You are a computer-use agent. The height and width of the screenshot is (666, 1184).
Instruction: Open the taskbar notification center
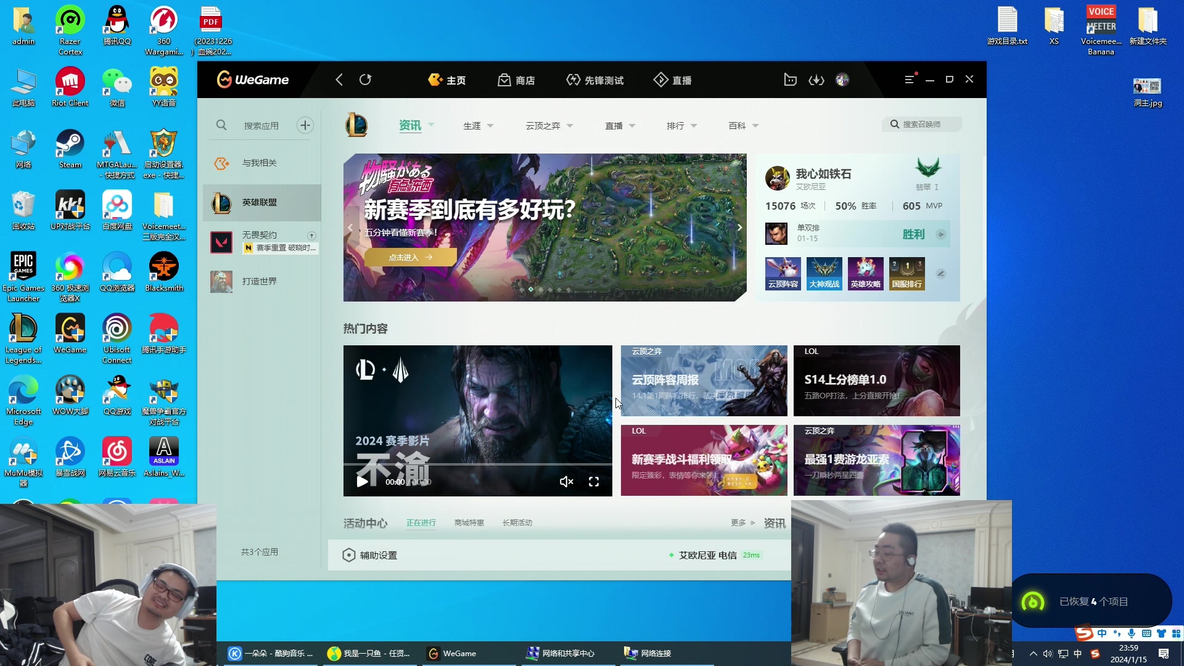tap(1164, 654)
